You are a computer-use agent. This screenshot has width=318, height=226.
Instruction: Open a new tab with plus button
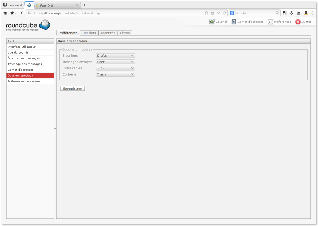point(84,5)
